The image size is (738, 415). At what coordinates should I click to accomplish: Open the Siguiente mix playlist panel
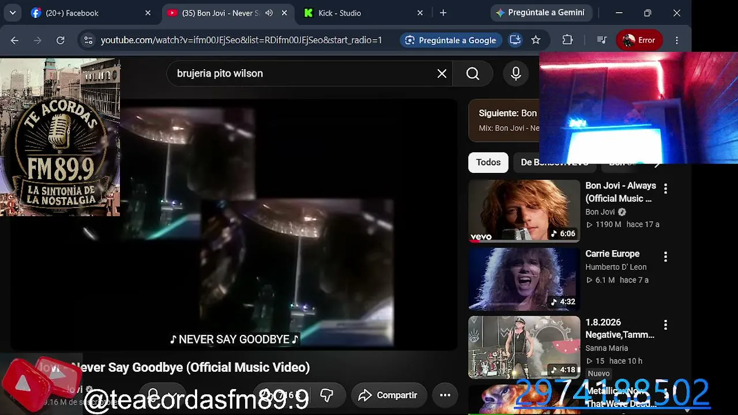tap(504, 120)
